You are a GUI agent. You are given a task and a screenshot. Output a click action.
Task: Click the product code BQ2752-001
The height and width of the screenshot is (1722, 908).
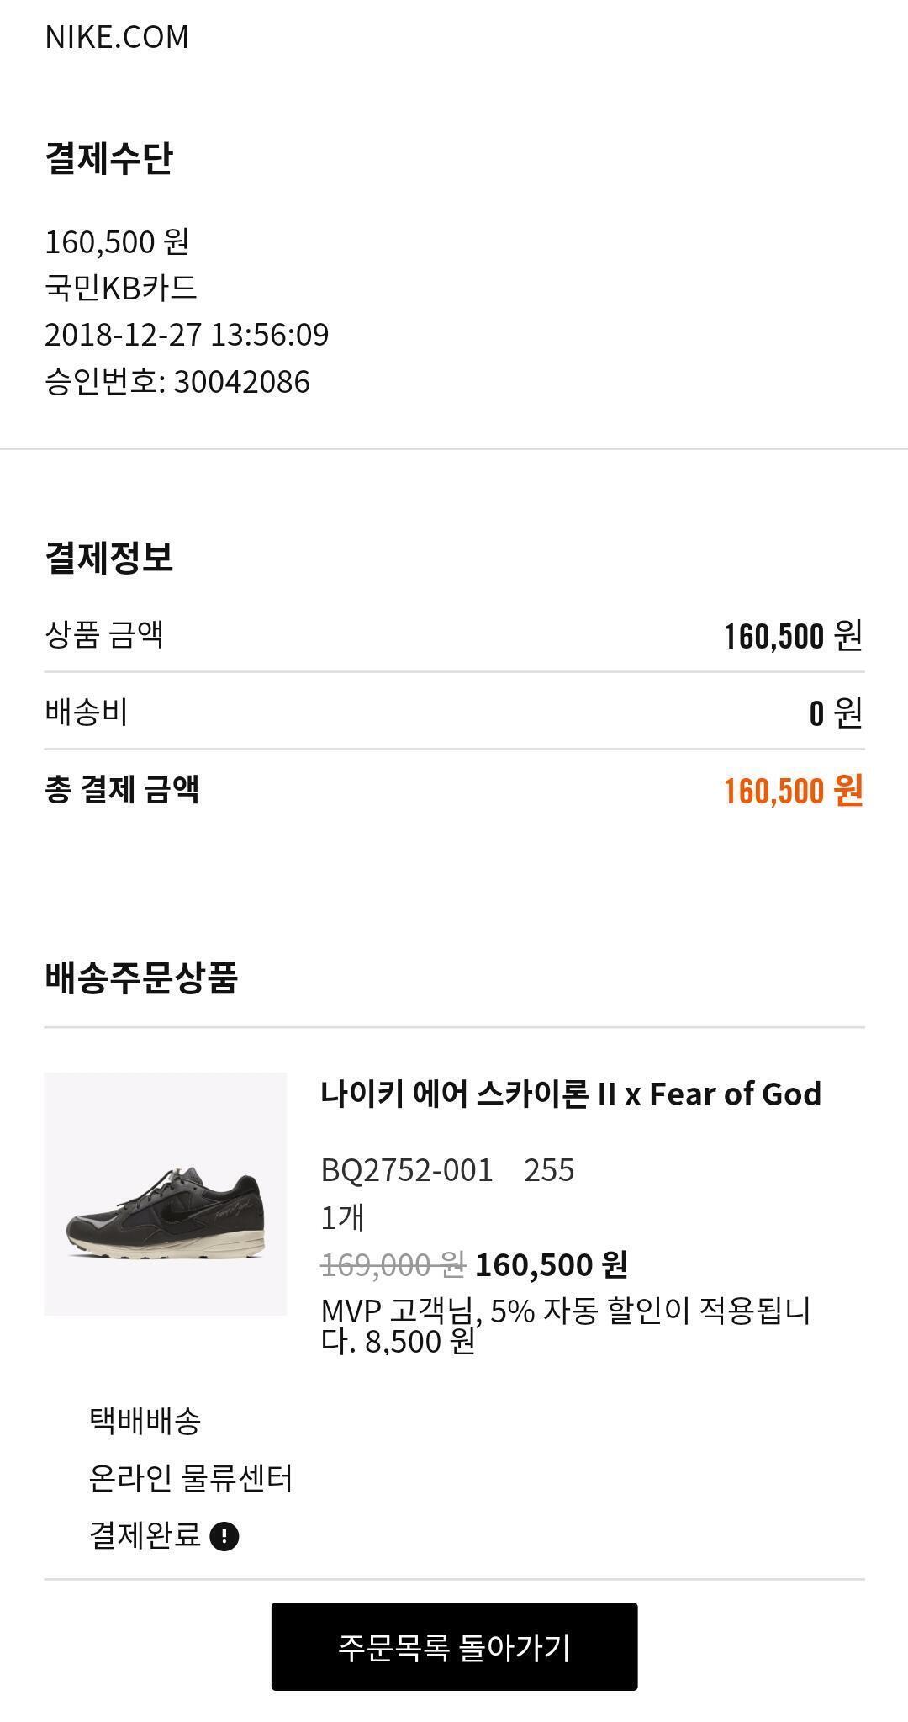pyautogui.click(x=407, y=1170)
